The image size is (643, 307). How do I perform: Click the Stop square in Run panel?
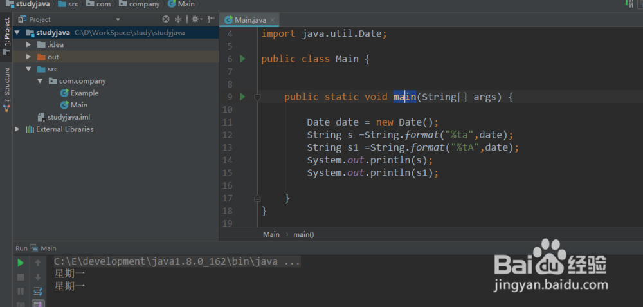coord(21,277)
